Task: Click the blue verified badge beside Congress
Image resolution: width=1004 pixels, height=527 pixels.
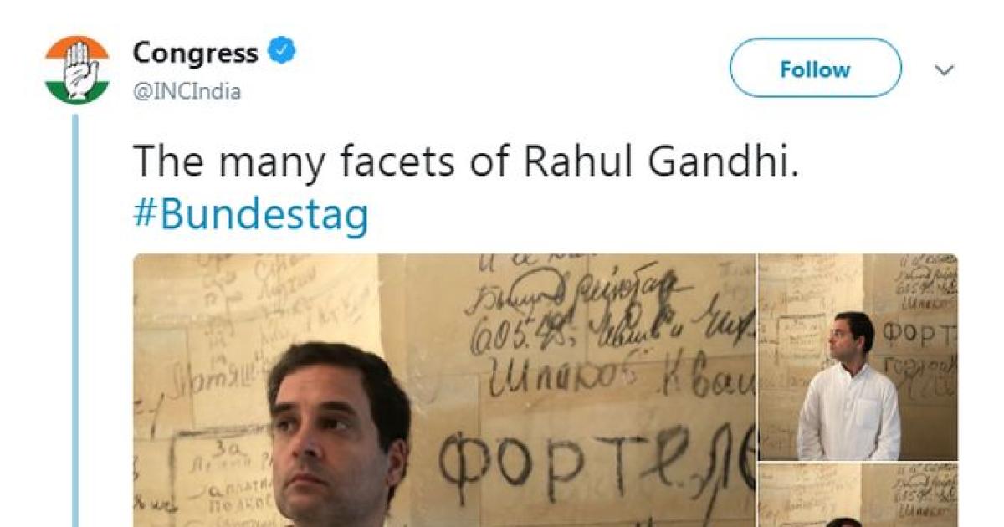Action: [282, 53]
